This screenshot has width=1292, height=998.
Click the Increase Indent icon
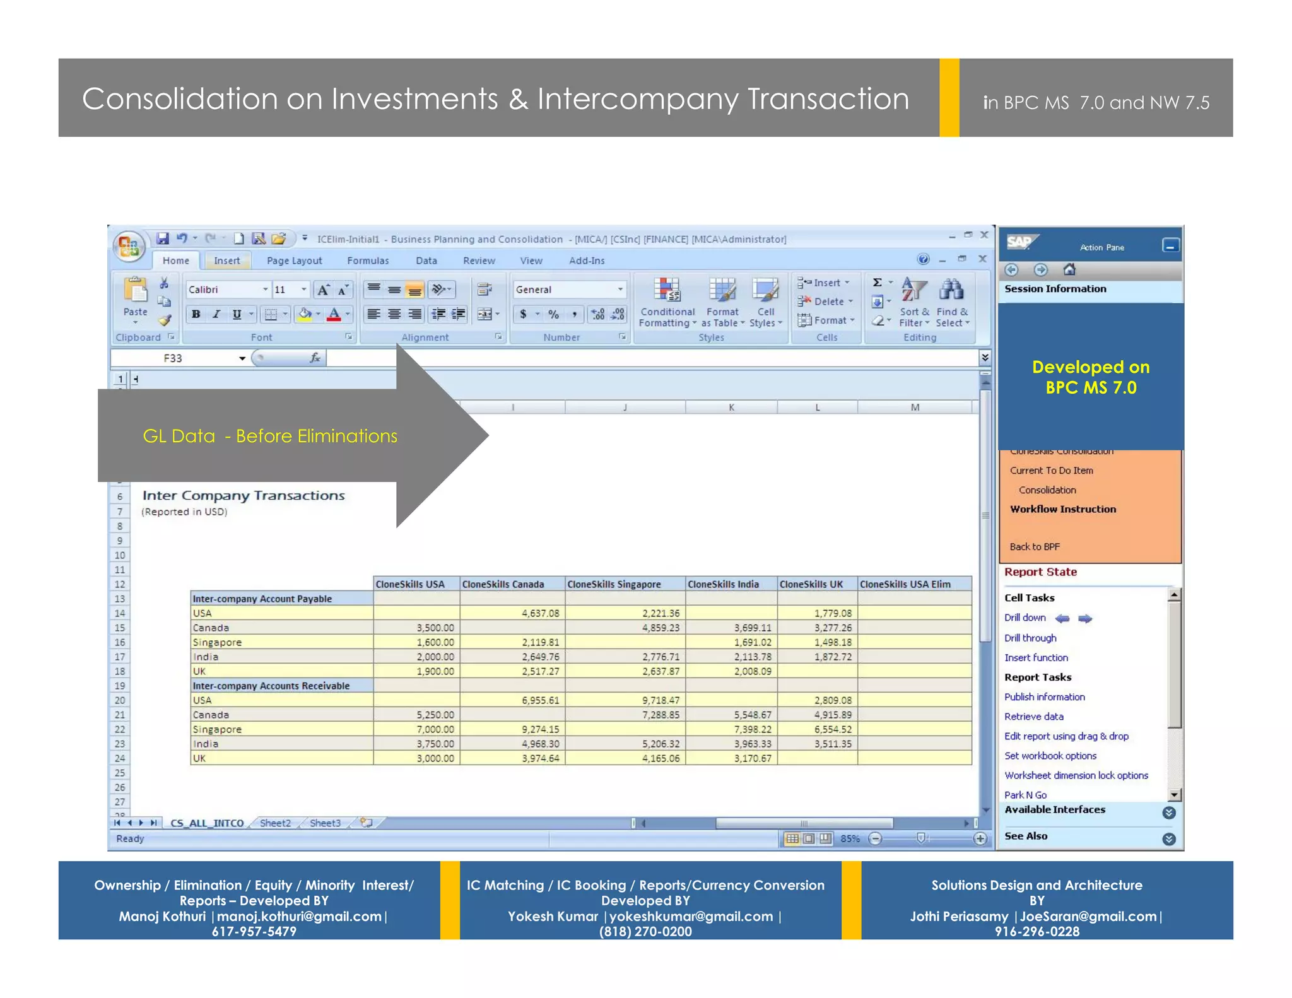pos(459,314)
